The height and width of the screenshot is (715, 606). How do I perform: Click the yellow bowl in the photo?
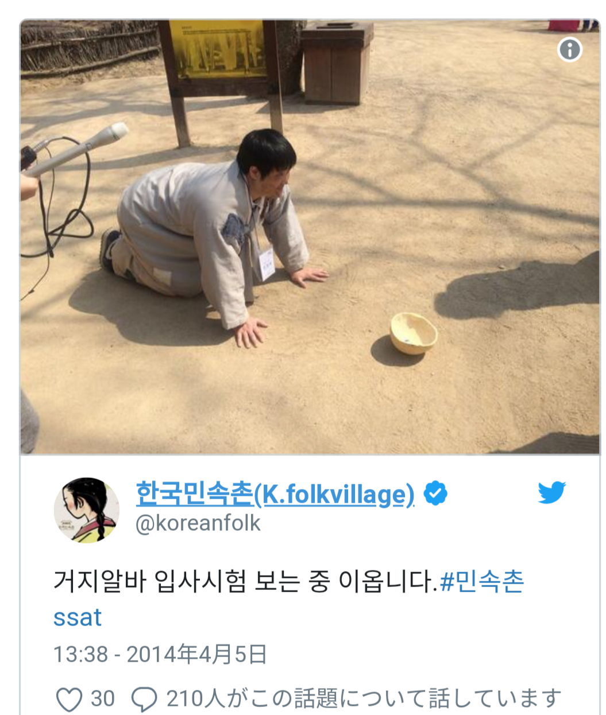[x=414, y=333]
